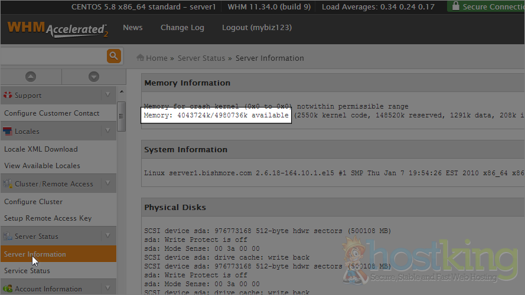Collapse the Support section arrow
525x295 pixels.
[x=107, y=94]
